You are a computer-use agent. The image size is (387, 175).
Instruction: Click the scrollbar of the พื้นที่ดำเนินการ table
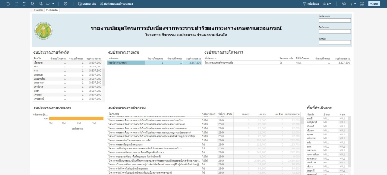click(x=349, y=142)
